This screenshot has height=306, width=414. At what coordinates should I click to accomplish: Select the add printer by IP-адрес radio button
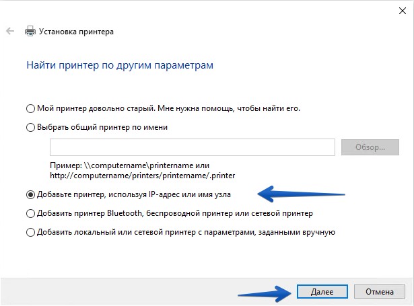[x=30, y=194]
